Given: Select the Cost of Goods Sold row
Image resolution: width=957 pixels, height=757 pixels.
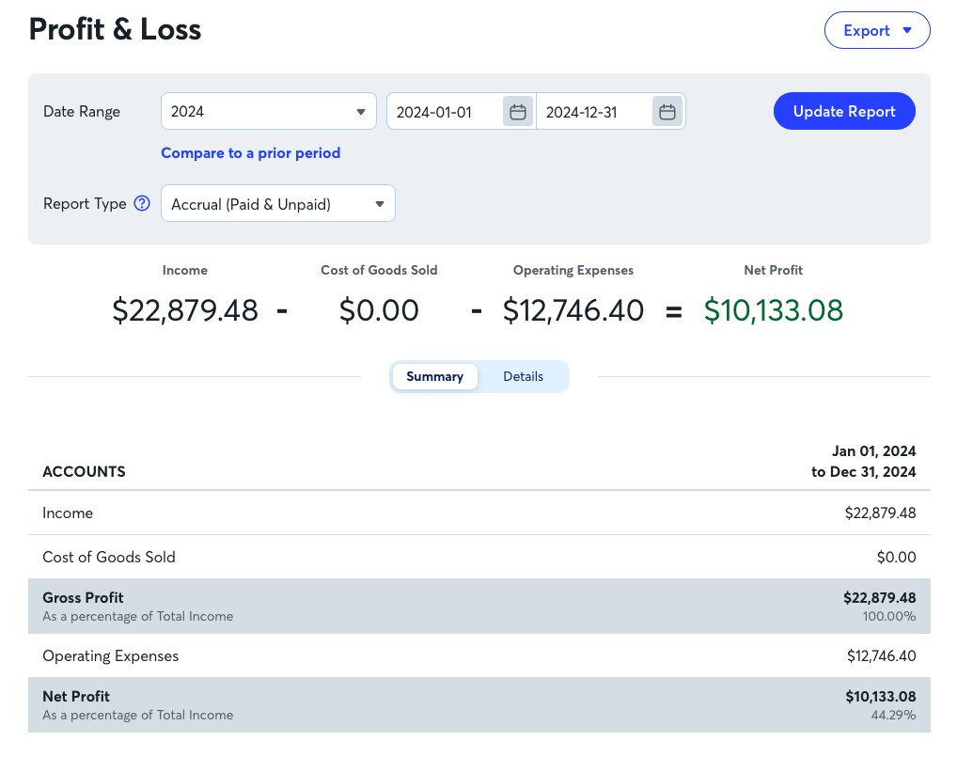Looking at the screenshot, I should click(x=479, y=557).
